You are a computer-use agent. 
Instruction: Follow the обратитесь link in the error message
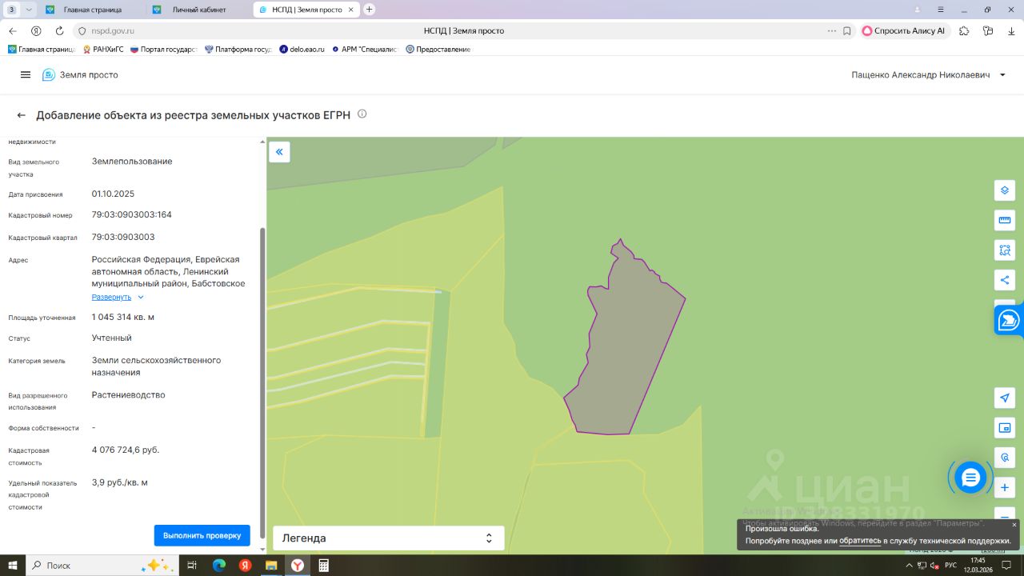pos(860,541)
